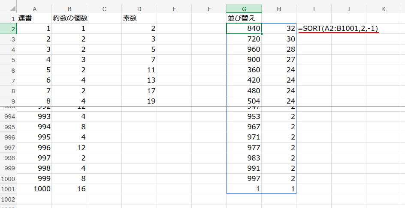Click cell B5 showing 3

pos(69,59)
